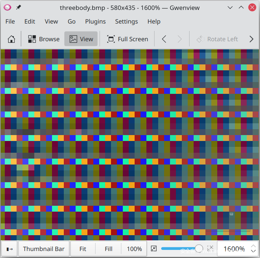The image size is (260, 258).
Task: Click the zoom slider handle
Action: (199, 249)
